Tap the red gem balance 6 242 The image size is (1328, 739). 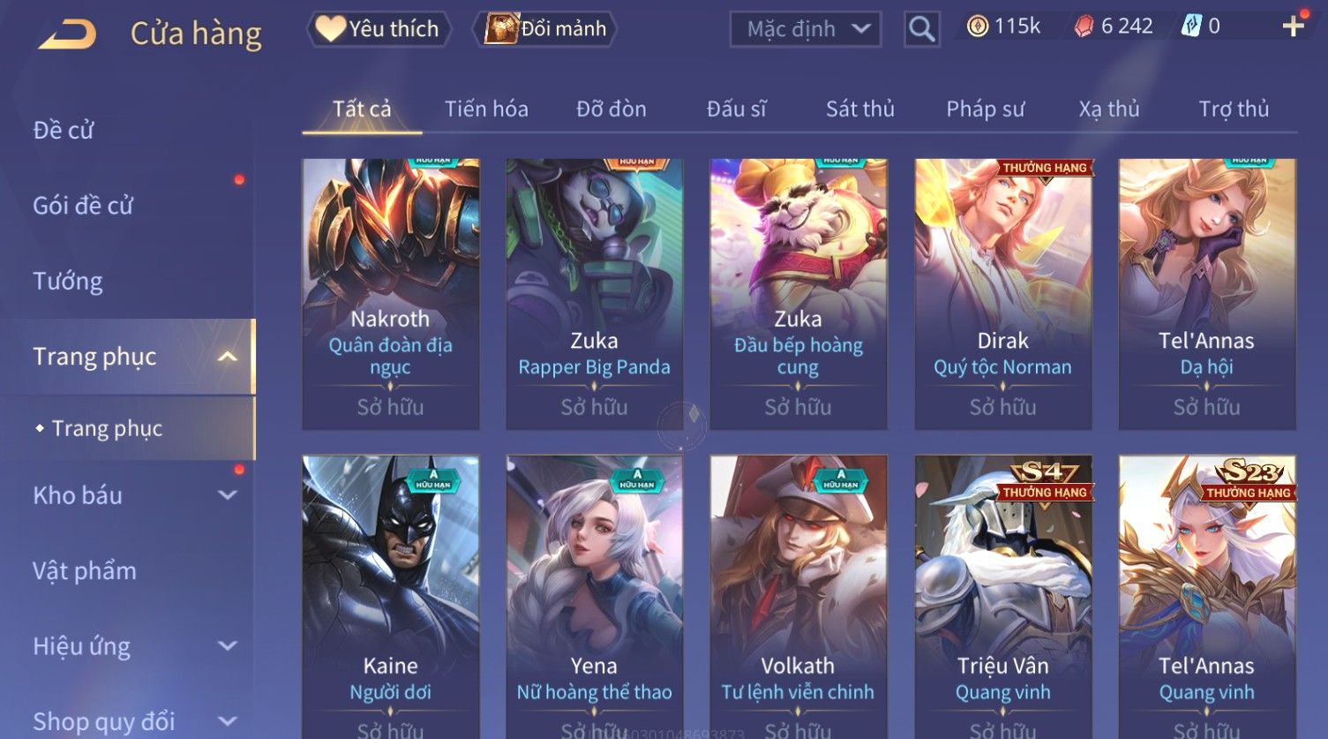[x=1114, y=26]
